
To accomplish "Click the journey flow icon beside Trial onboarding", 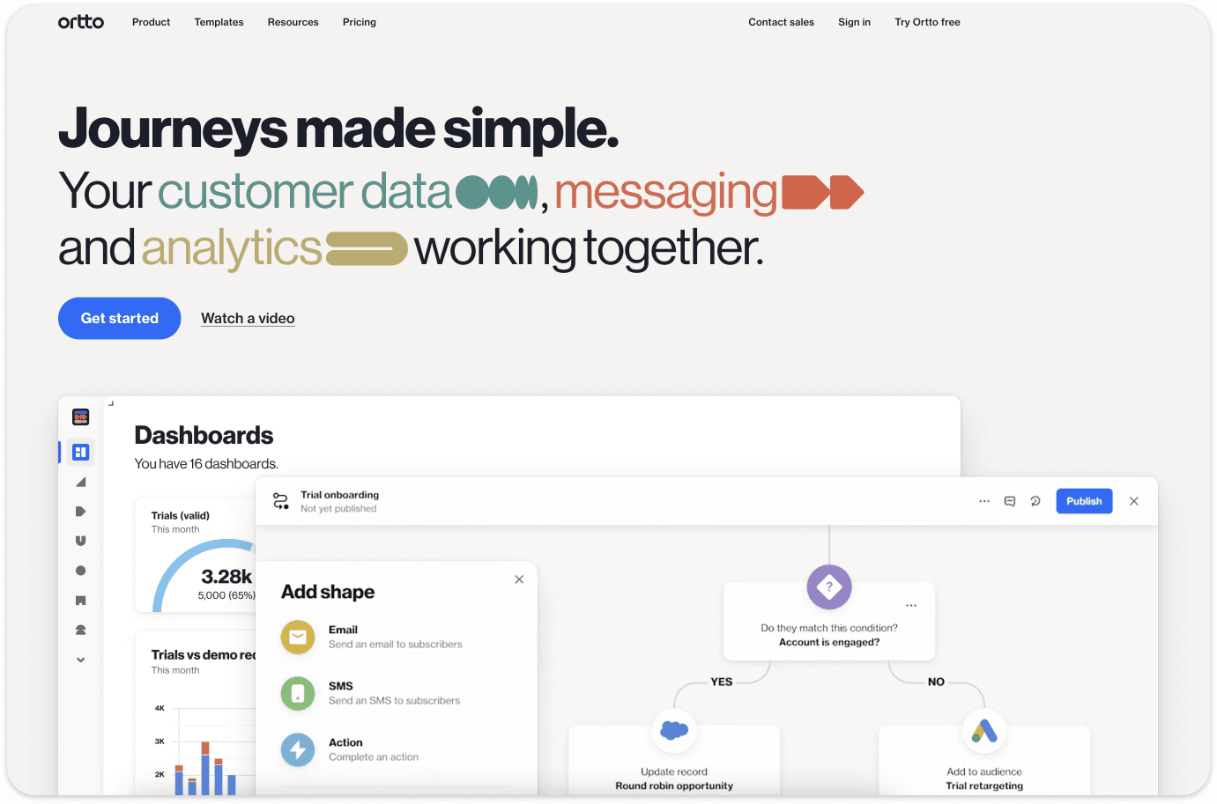I will pyautogui.click(x=281, y=501).
